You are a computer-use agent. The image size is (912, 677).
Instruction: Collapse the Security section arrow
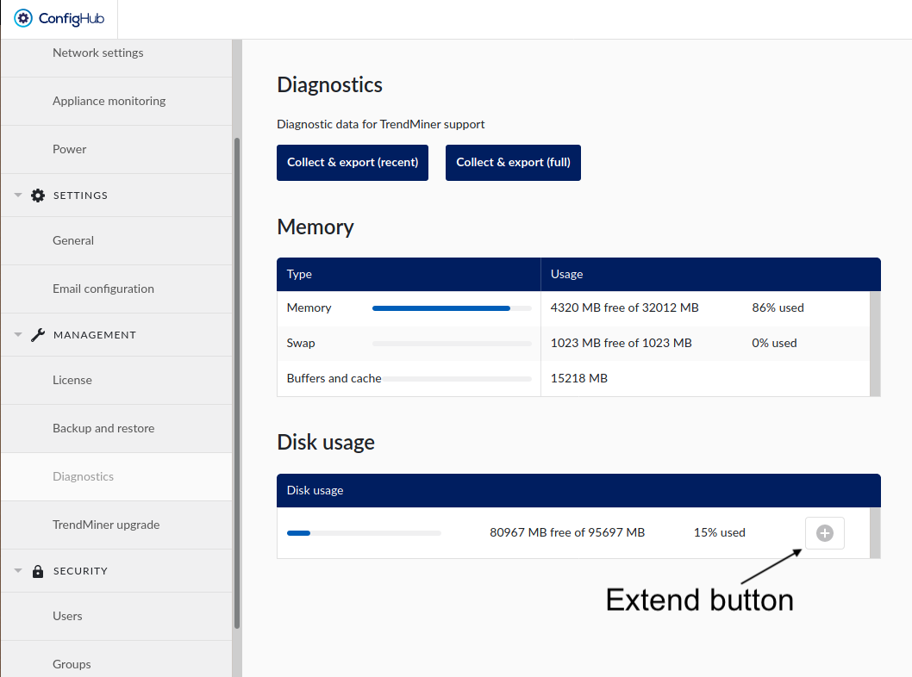point(18,571)
